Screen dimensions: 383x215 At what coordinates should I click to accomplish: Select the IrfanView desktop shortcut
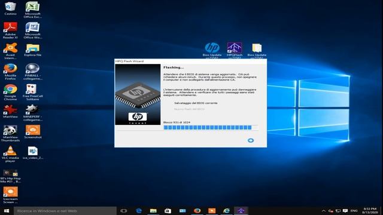[10, 112]
